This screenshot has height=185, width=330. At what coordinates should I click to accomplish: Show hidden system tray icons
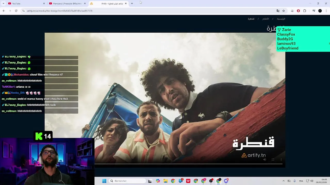tap(283, 181)
